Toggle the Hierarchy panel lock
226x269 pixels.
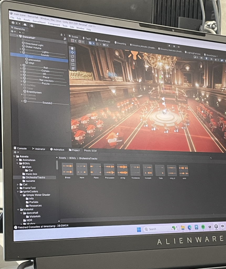[61, 34]
